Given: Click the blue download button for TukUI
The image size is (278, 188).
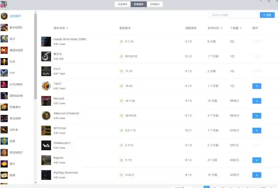Looking at the screenshot, I should click(257, 86).
